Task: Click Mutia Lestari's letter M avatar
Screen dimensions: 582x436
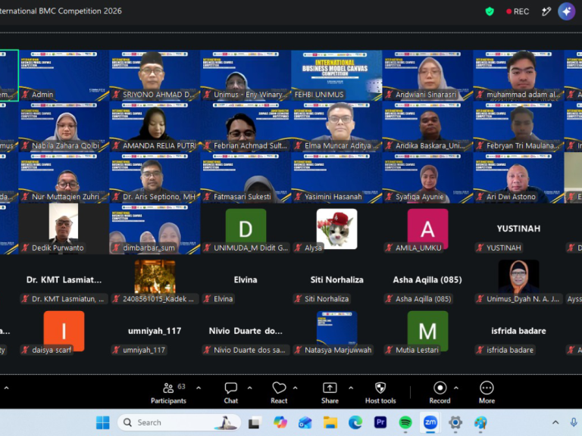Action: (427, 331)
